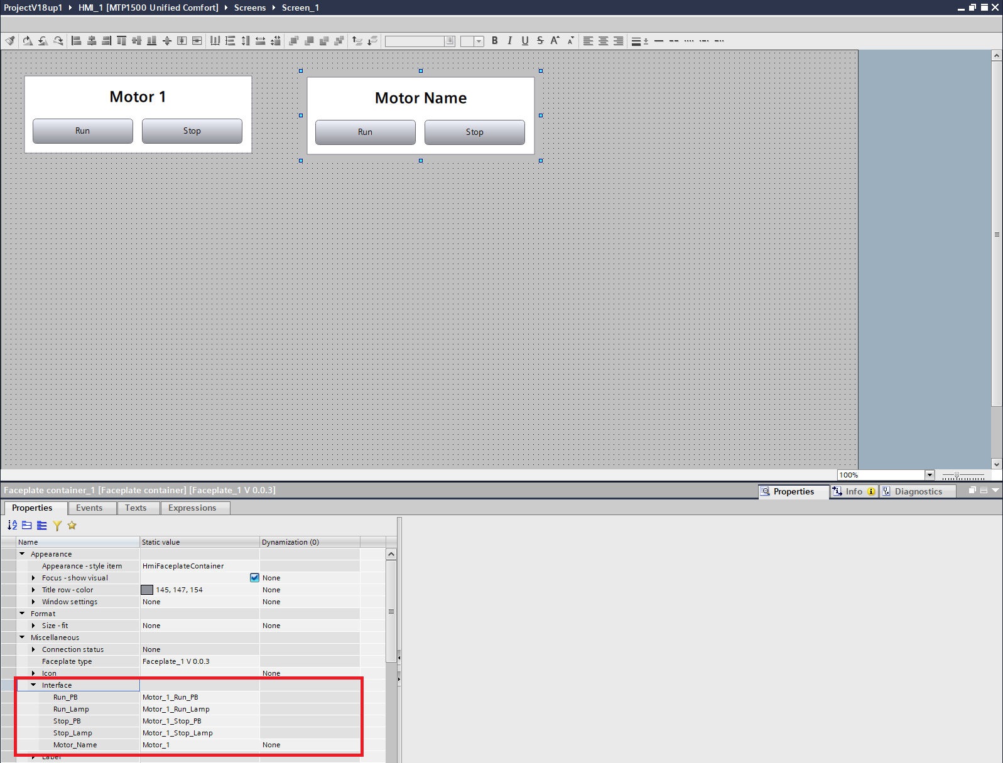Click the filter funnel icon in properties
Image resolution: width=1003 pixels, height=763 pixels.
pyautogui.click(x=57, y=525)
